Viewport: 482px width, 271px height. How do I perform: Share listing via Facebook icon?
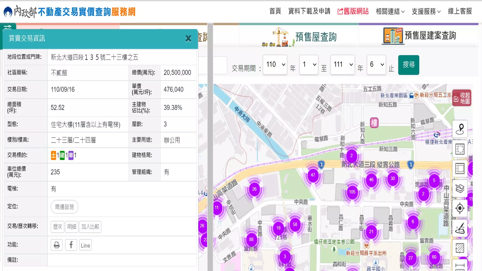click(x=71, y=245)
